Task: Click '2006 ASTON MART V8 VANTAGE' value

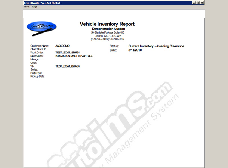Action: pyautogui.click(x=74, y=56)
